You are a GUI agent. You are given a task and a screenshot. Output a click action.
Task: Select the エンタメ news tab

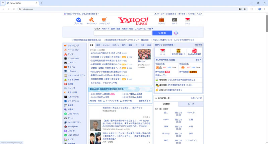106,45
